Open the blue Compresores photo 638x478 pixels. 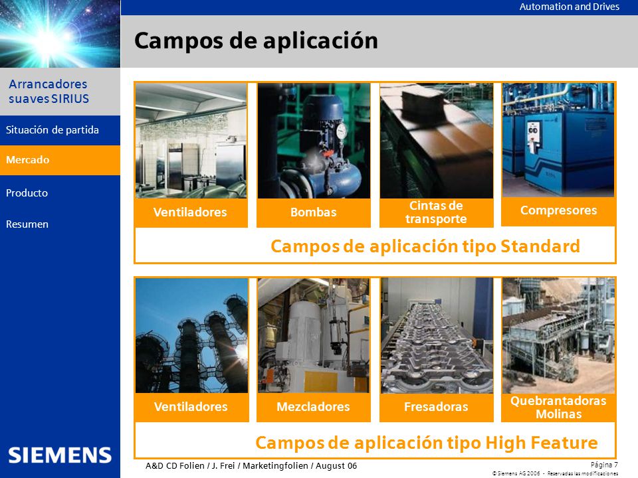pyautogui.click(x=558, y=140)
